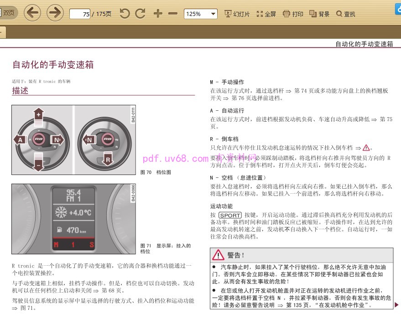Enter full screen view (全屏)

click(x=266, y=14)
